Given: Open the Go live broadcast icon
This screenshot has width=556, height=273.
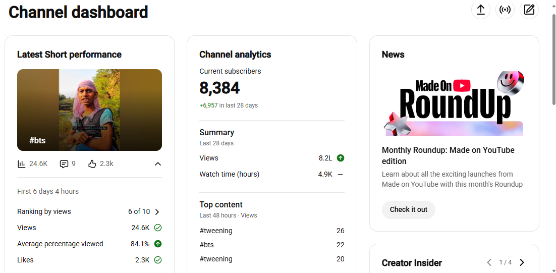Looking at the screenshot, I should [x=505, y=10].
